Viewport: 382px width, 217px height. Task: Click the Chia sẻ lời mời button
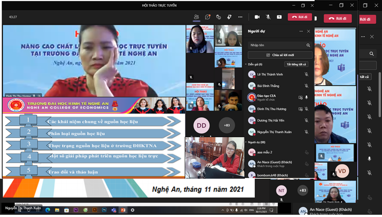(280, 55)
